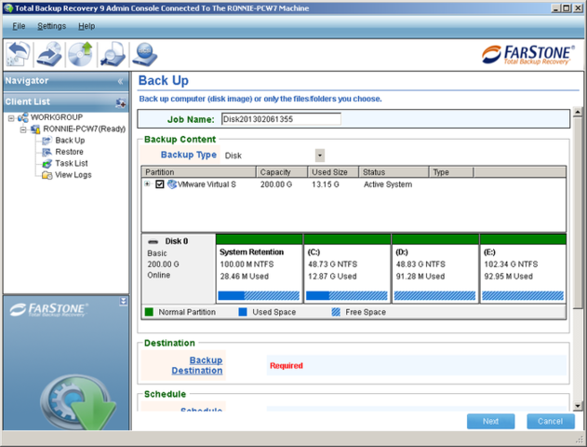
Task: Minimize the admin console window
Action: (x=555, y=7)
